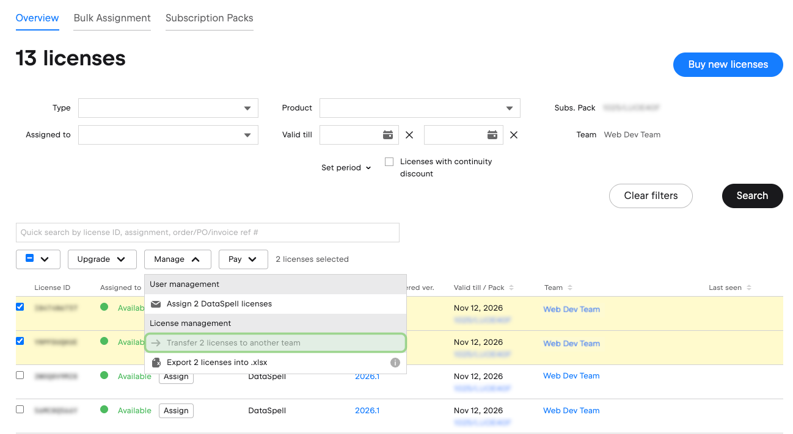Clear second Valid till date with X icon
Screen dimensions: 793x434
tap(514, 135)
